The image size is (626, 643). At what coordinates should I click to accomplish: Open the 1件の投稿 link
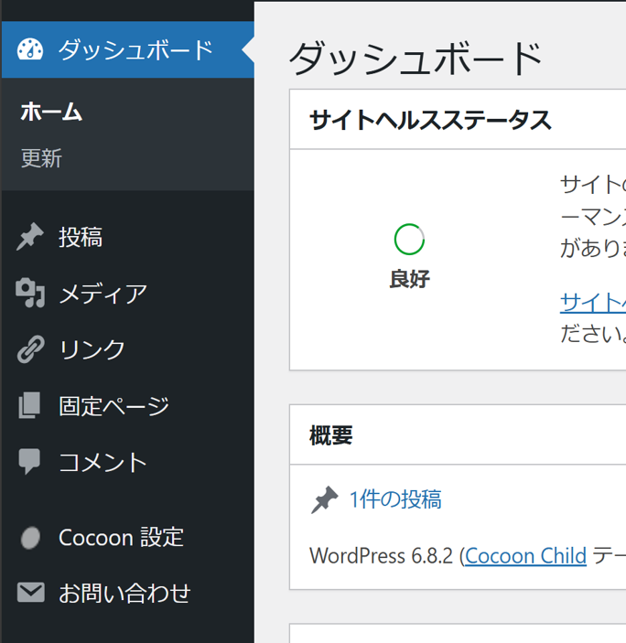[x=395, y=499]
